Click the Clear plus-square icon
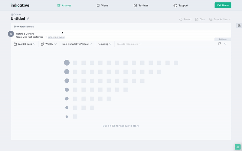This screenshot has height=151, width=242. 197,19
